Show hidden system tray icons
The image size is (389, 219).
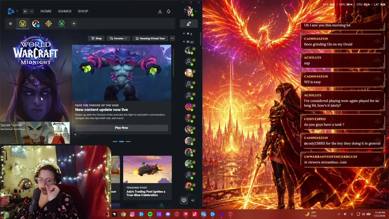click(x=339, y=214)
